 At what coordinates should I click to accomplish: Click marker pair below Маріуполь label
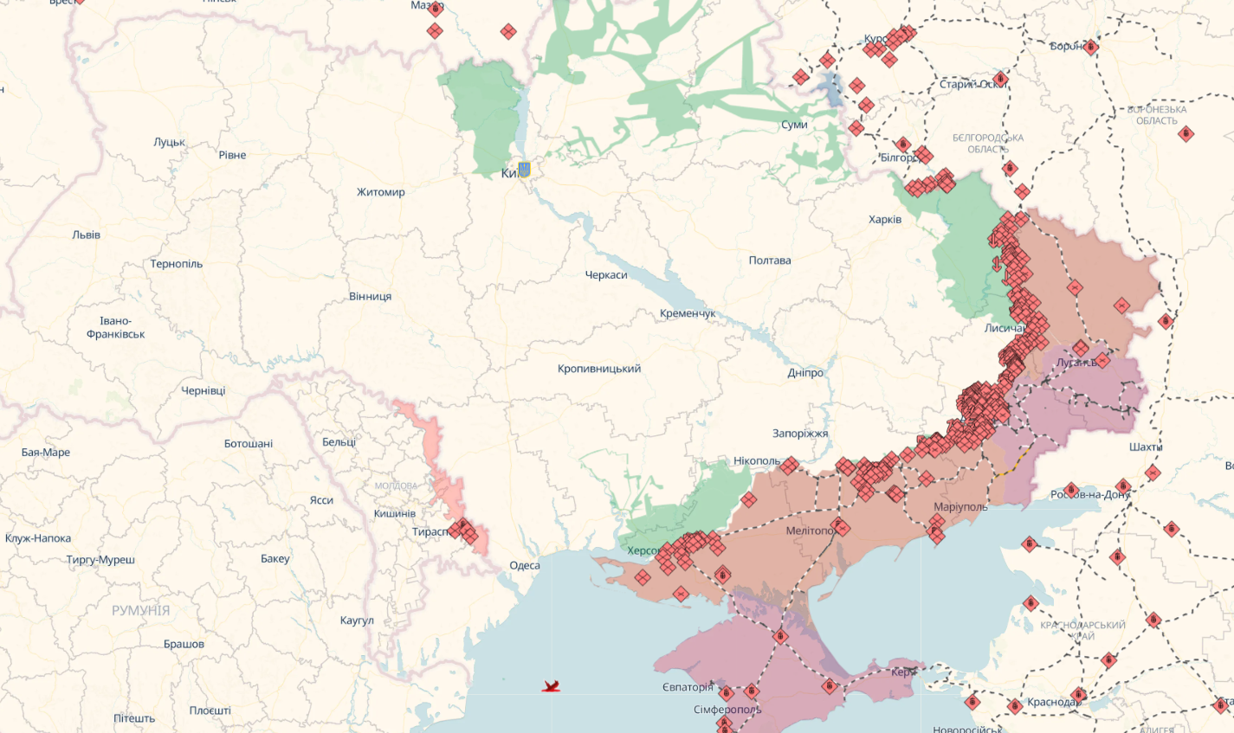click(936, 528)
